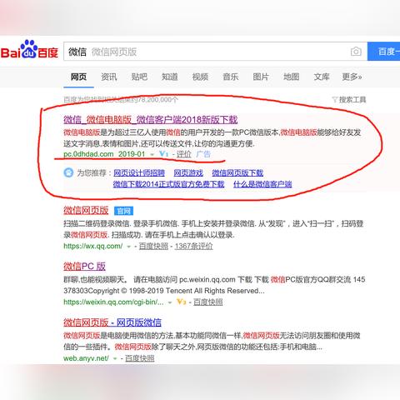Click the web.anyv.net/ URL
The width and height of the screenshot is (400, 400).
tap(86, 358)
